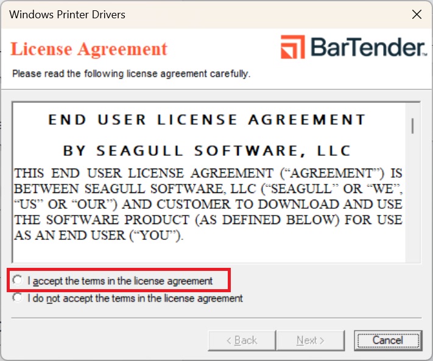Click the "BY SEAGULL SOFTWARE, LLC" line
The image size is (433, 361).
(207, 150)
